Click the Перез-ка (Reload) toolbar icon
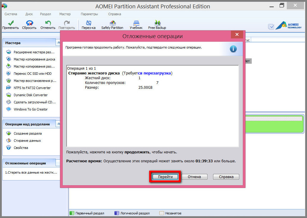Image resolution: width=307 pixels, height=218 pixels. pos(89,23)
